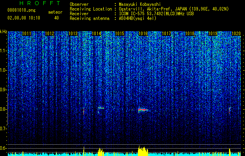
Task: Click the meteor echo under 1014
Action: (x=100, y=109)
